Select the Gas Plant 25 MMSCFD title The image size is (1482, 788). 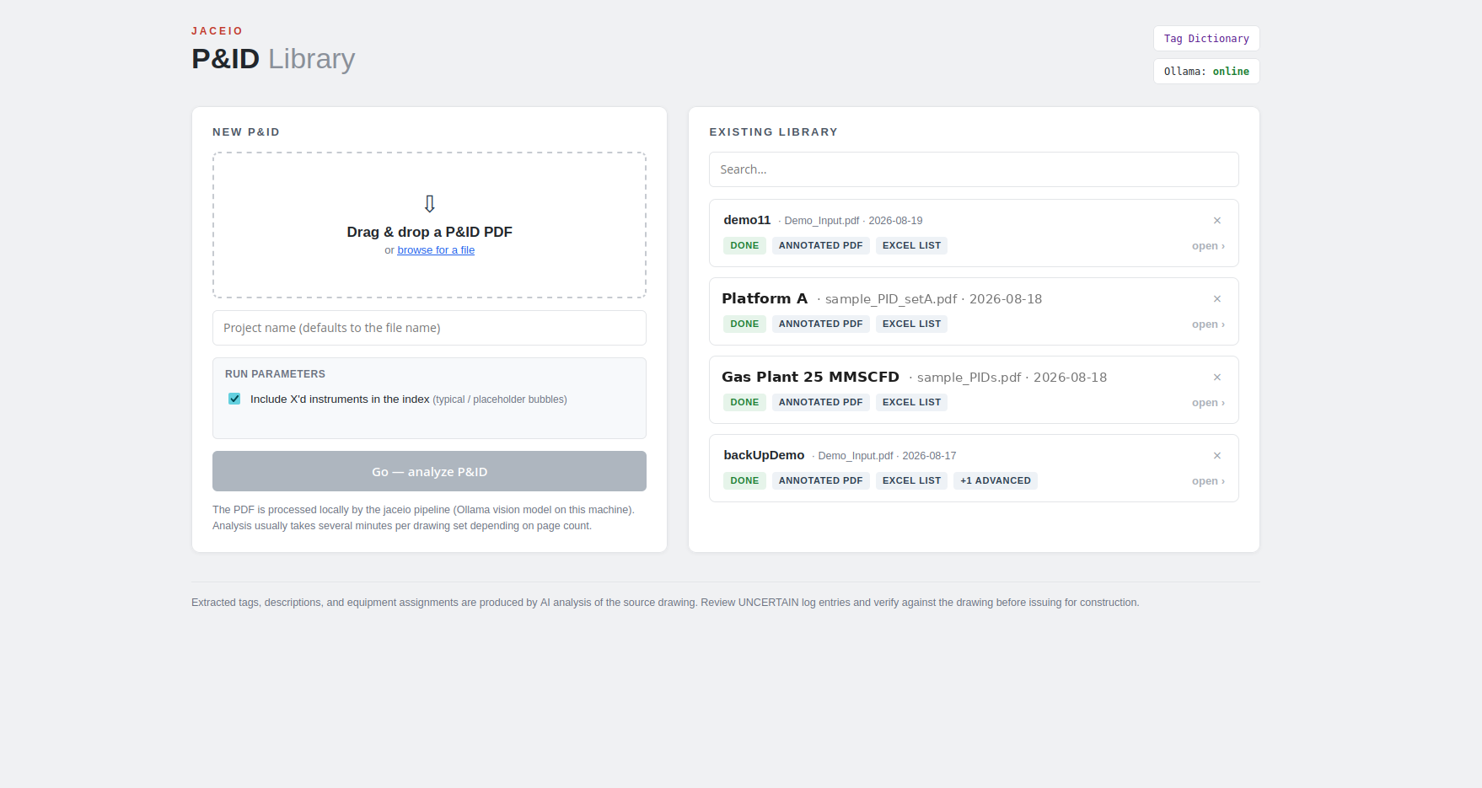pyautogui.click(x=810, y=377)
